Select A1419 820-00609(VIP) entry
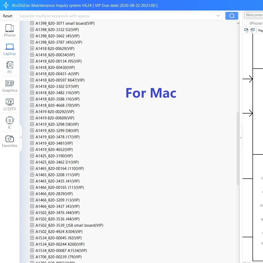The image size is (263, 263). click(x=55, y=118)
